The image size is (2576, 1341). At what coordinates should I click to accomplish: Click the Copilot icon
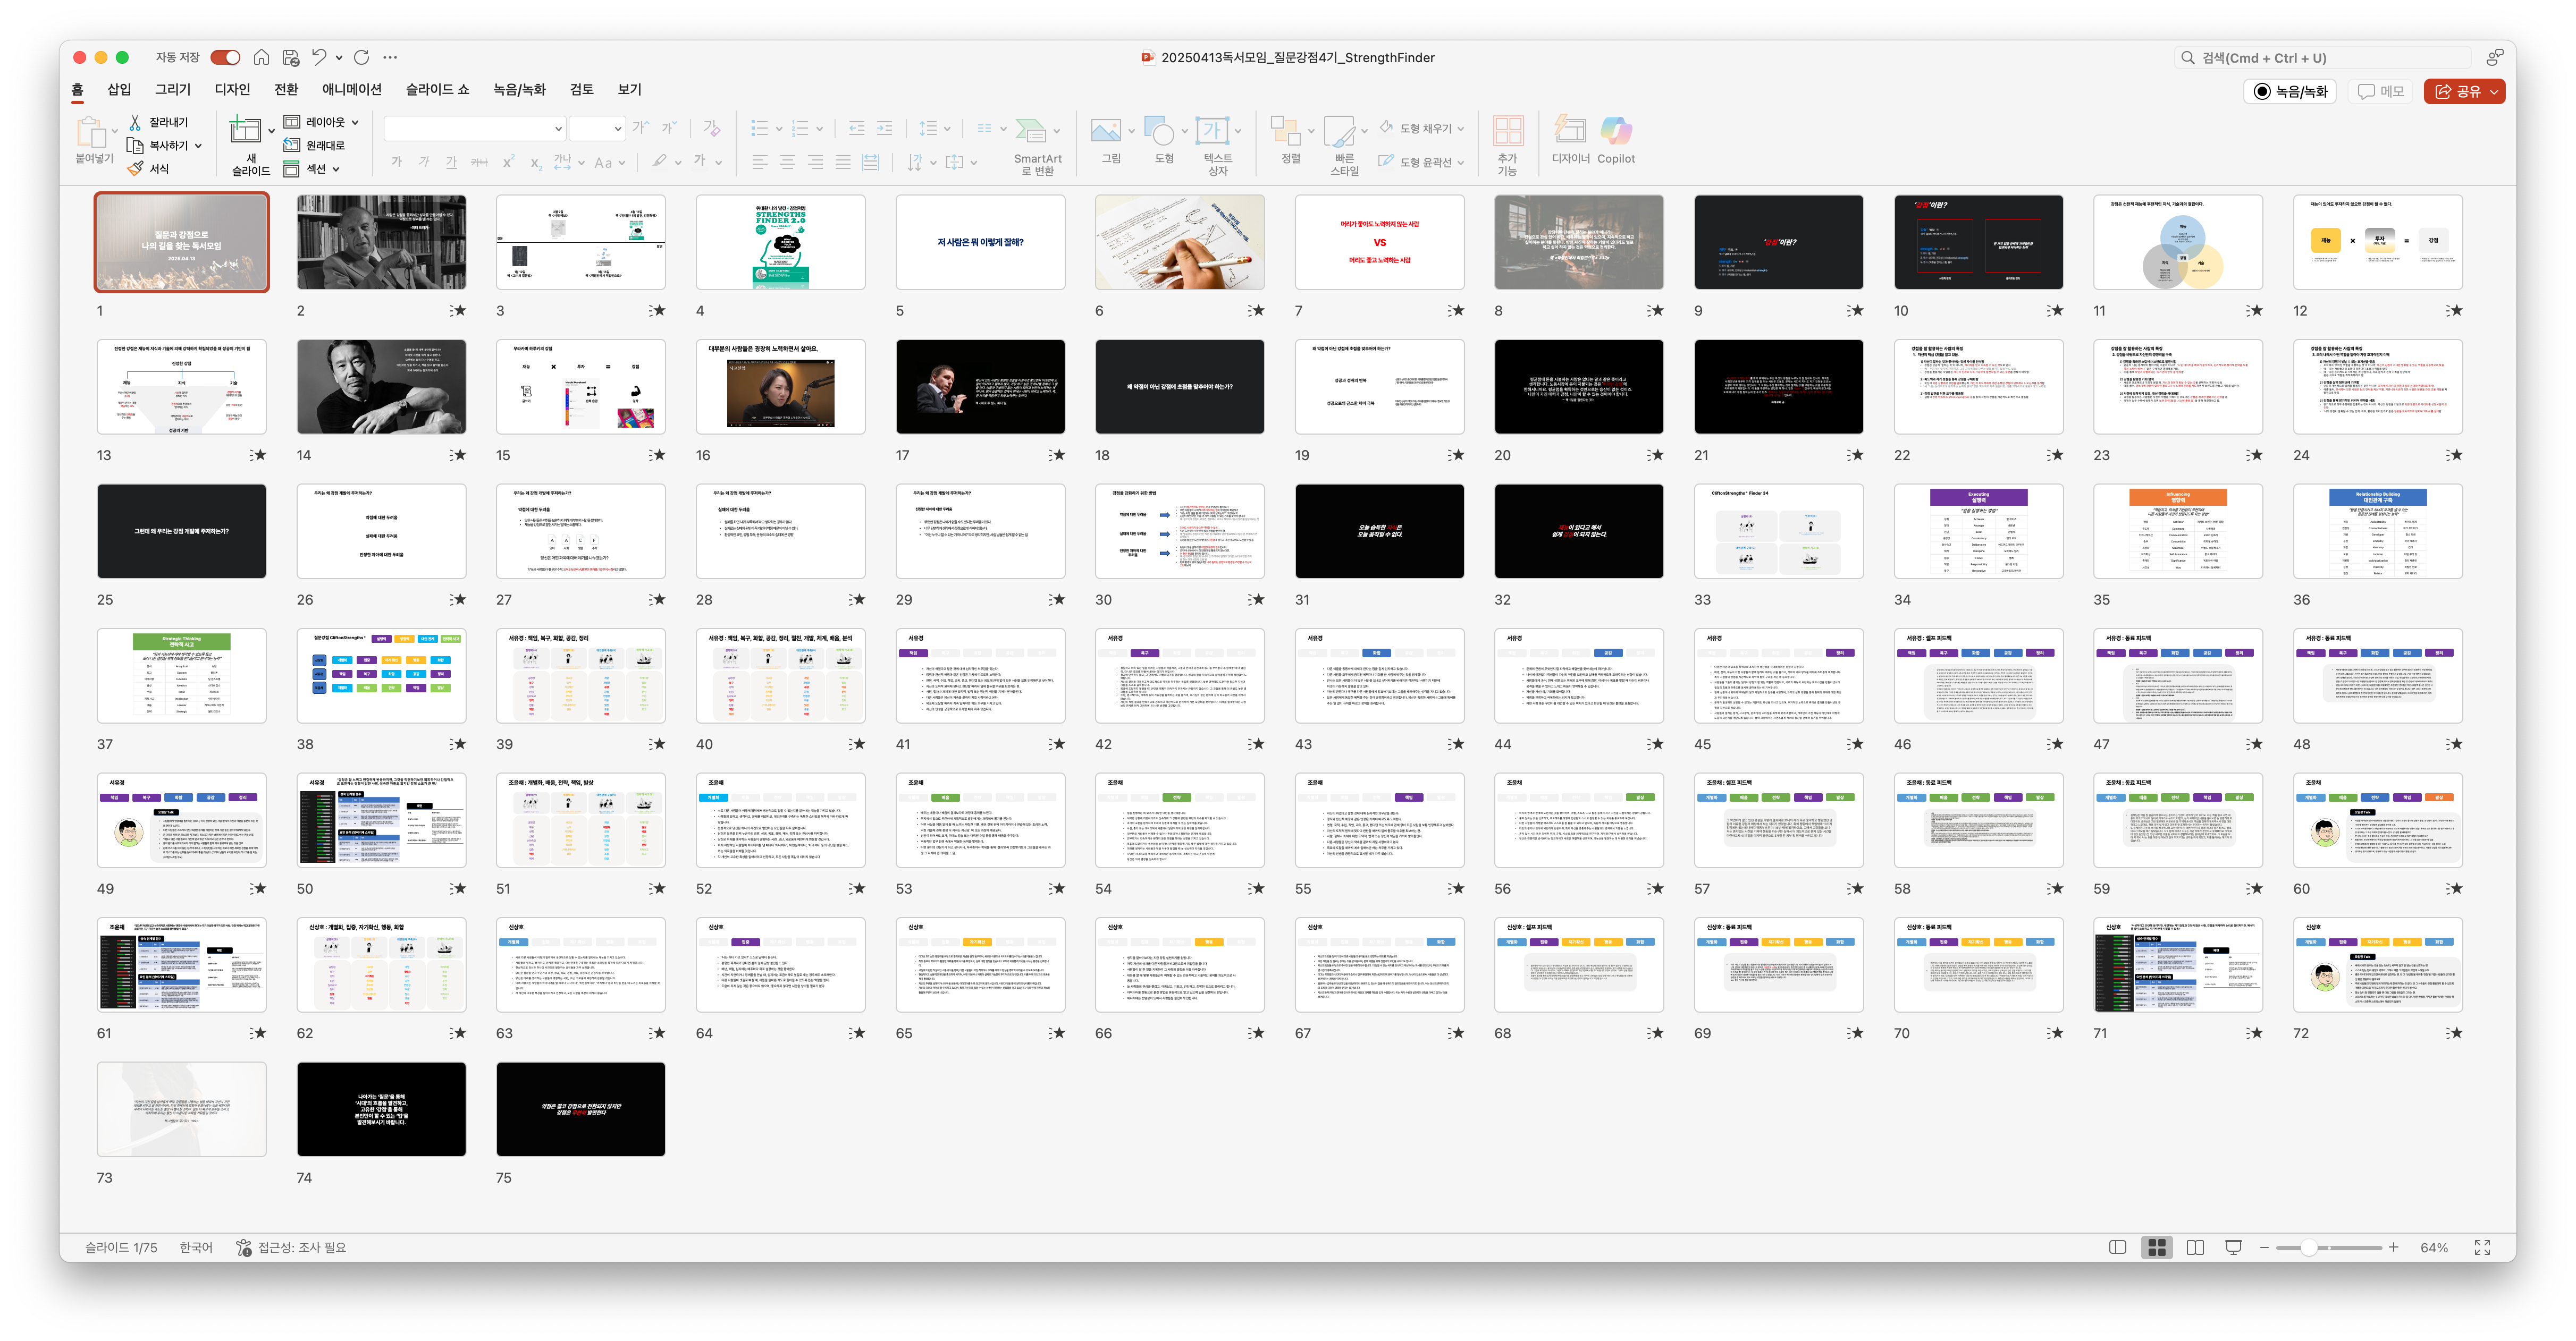[1615, 131]
